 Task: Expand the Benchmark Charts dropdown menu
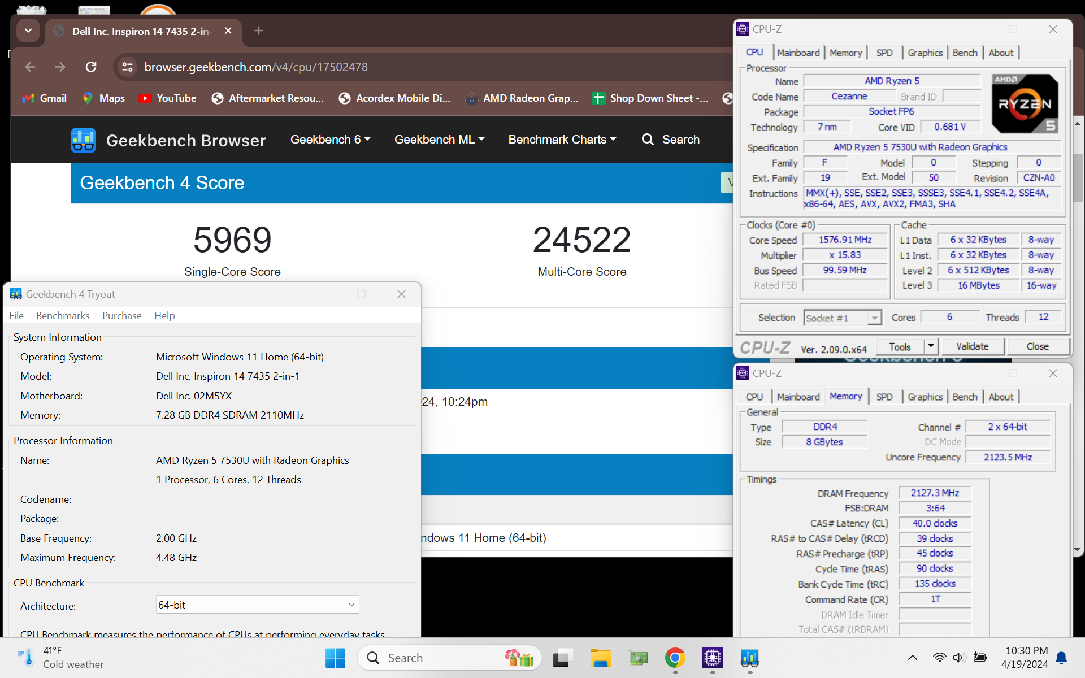[562, 140]
